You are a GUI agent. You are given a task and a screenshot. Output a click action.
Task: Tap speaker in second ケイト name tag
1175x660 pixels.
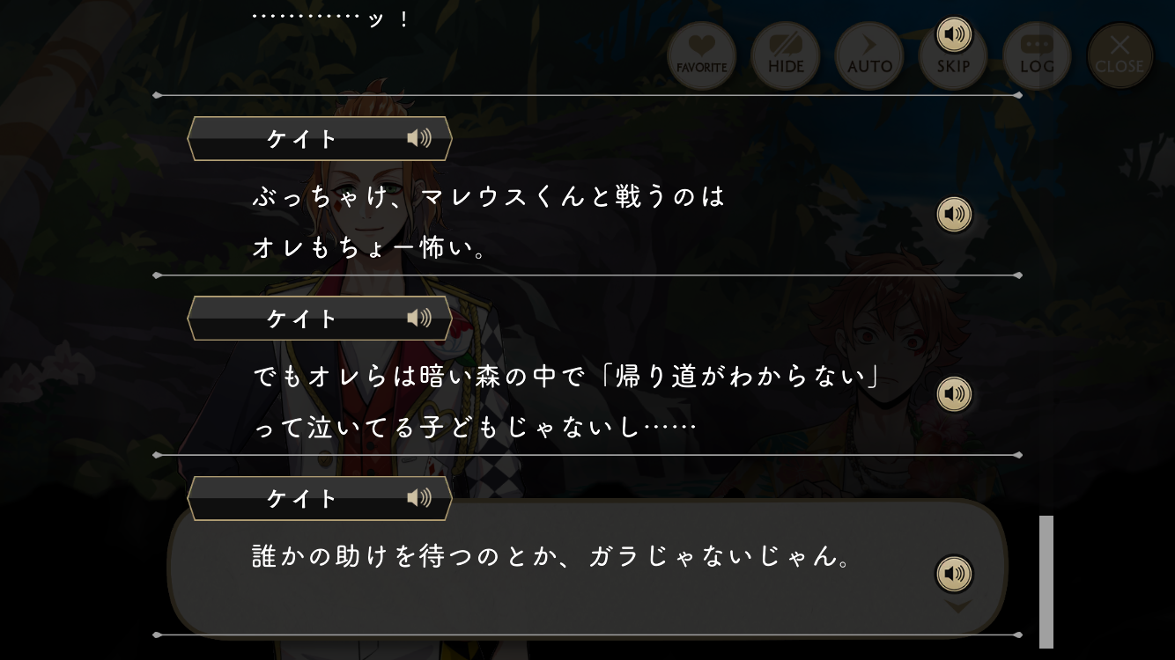click(419, 318)
